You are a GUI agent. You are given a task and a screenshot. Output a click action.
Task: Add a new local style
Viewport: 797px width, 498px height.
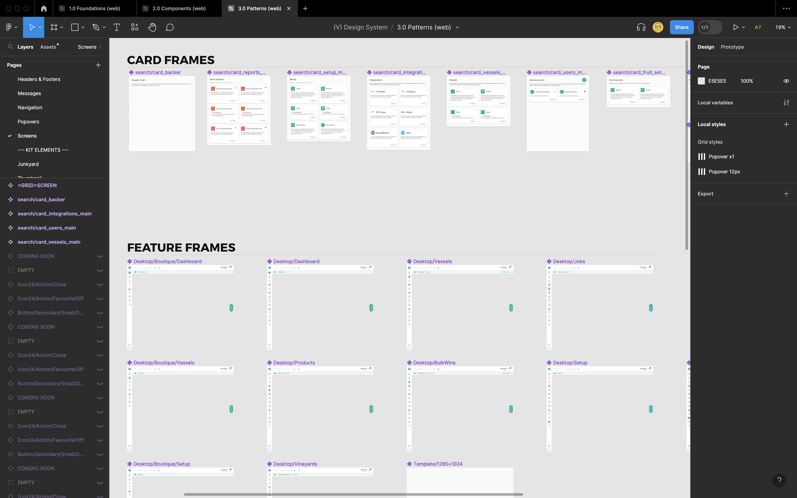(x=786, y=124)
